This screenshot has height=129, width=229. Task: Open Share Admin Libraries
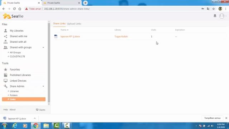pos(14,91)
